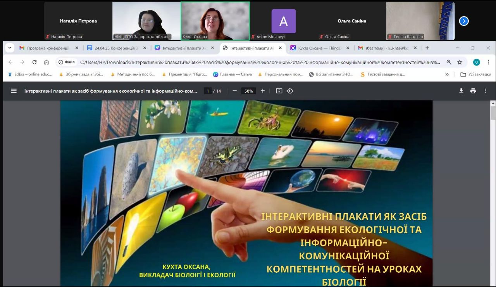Viewport: 496px width, 287px height.
Task: Reload the browser page
Action: coord(34,62)
